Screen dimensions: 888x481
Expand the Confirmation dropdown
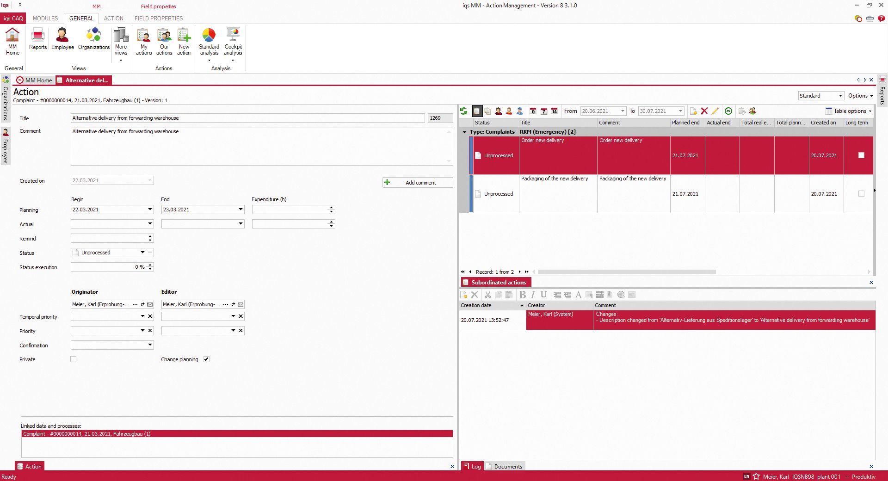(x=149, y=345)
